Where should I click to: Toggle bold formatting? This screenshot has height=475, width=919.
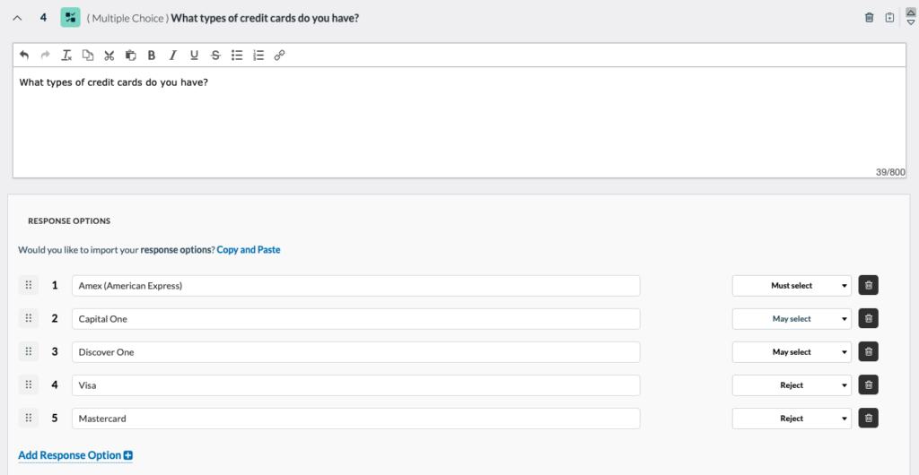point(151,55)
